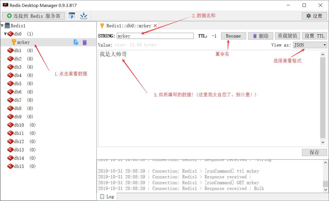Click the 保存 save button
This screenshot has width=329, height=201.
[x=314, y=152]
